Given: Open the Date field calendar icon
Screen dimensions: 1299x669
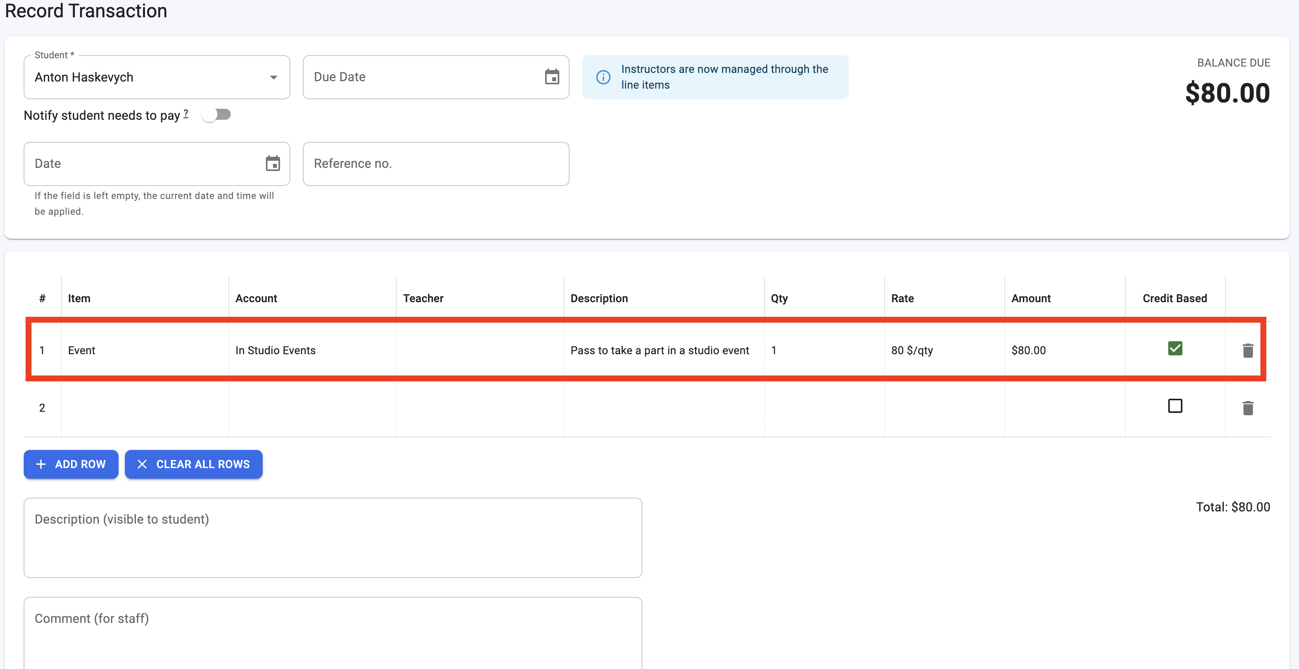Looking at the screenshot, I should (273, 164).
